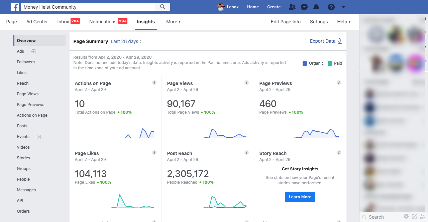Click the Export Data link

(323, 41)
